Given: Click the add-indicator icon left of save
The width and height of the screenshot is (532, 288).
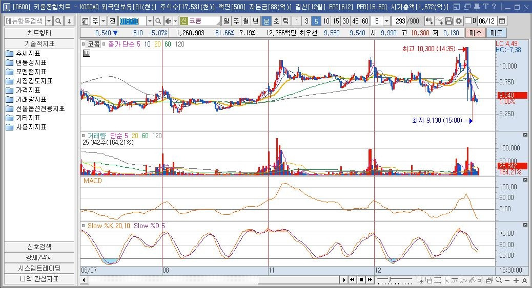Looking at the screenshot, I should [x=429, y=21].
